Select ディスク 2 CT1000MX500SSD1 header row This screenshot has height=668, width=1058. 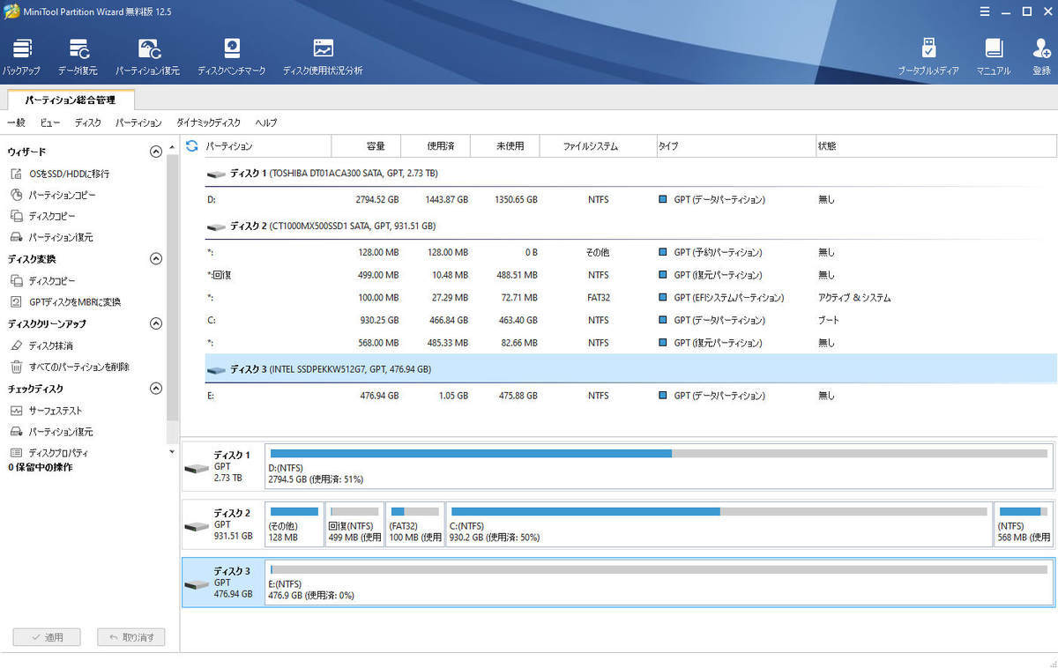click(630, 226)
